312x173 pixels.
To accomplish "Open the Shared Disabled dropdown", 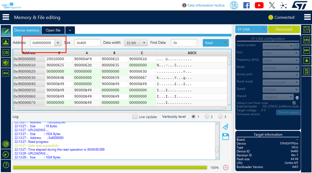I will tap(278, 97).
